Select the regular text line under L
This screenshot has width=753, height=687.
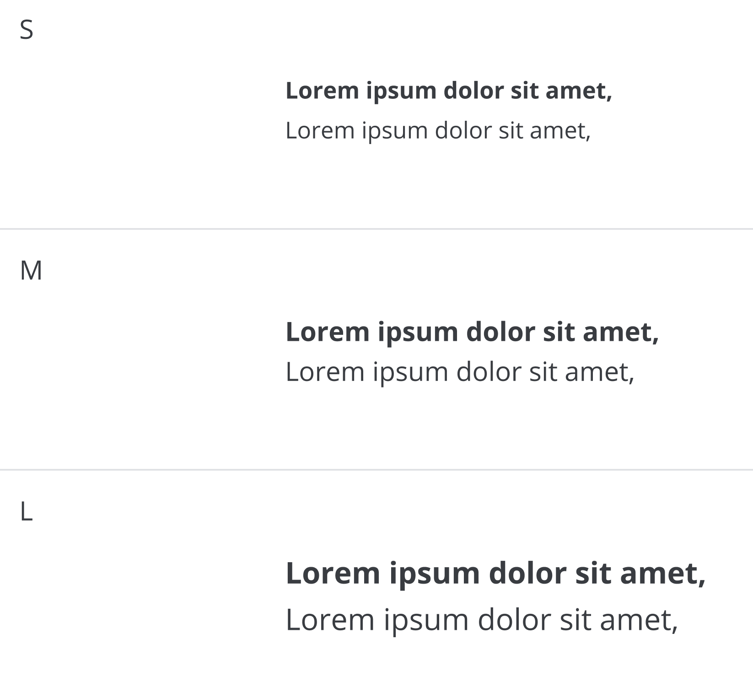(x=481, y=620)
